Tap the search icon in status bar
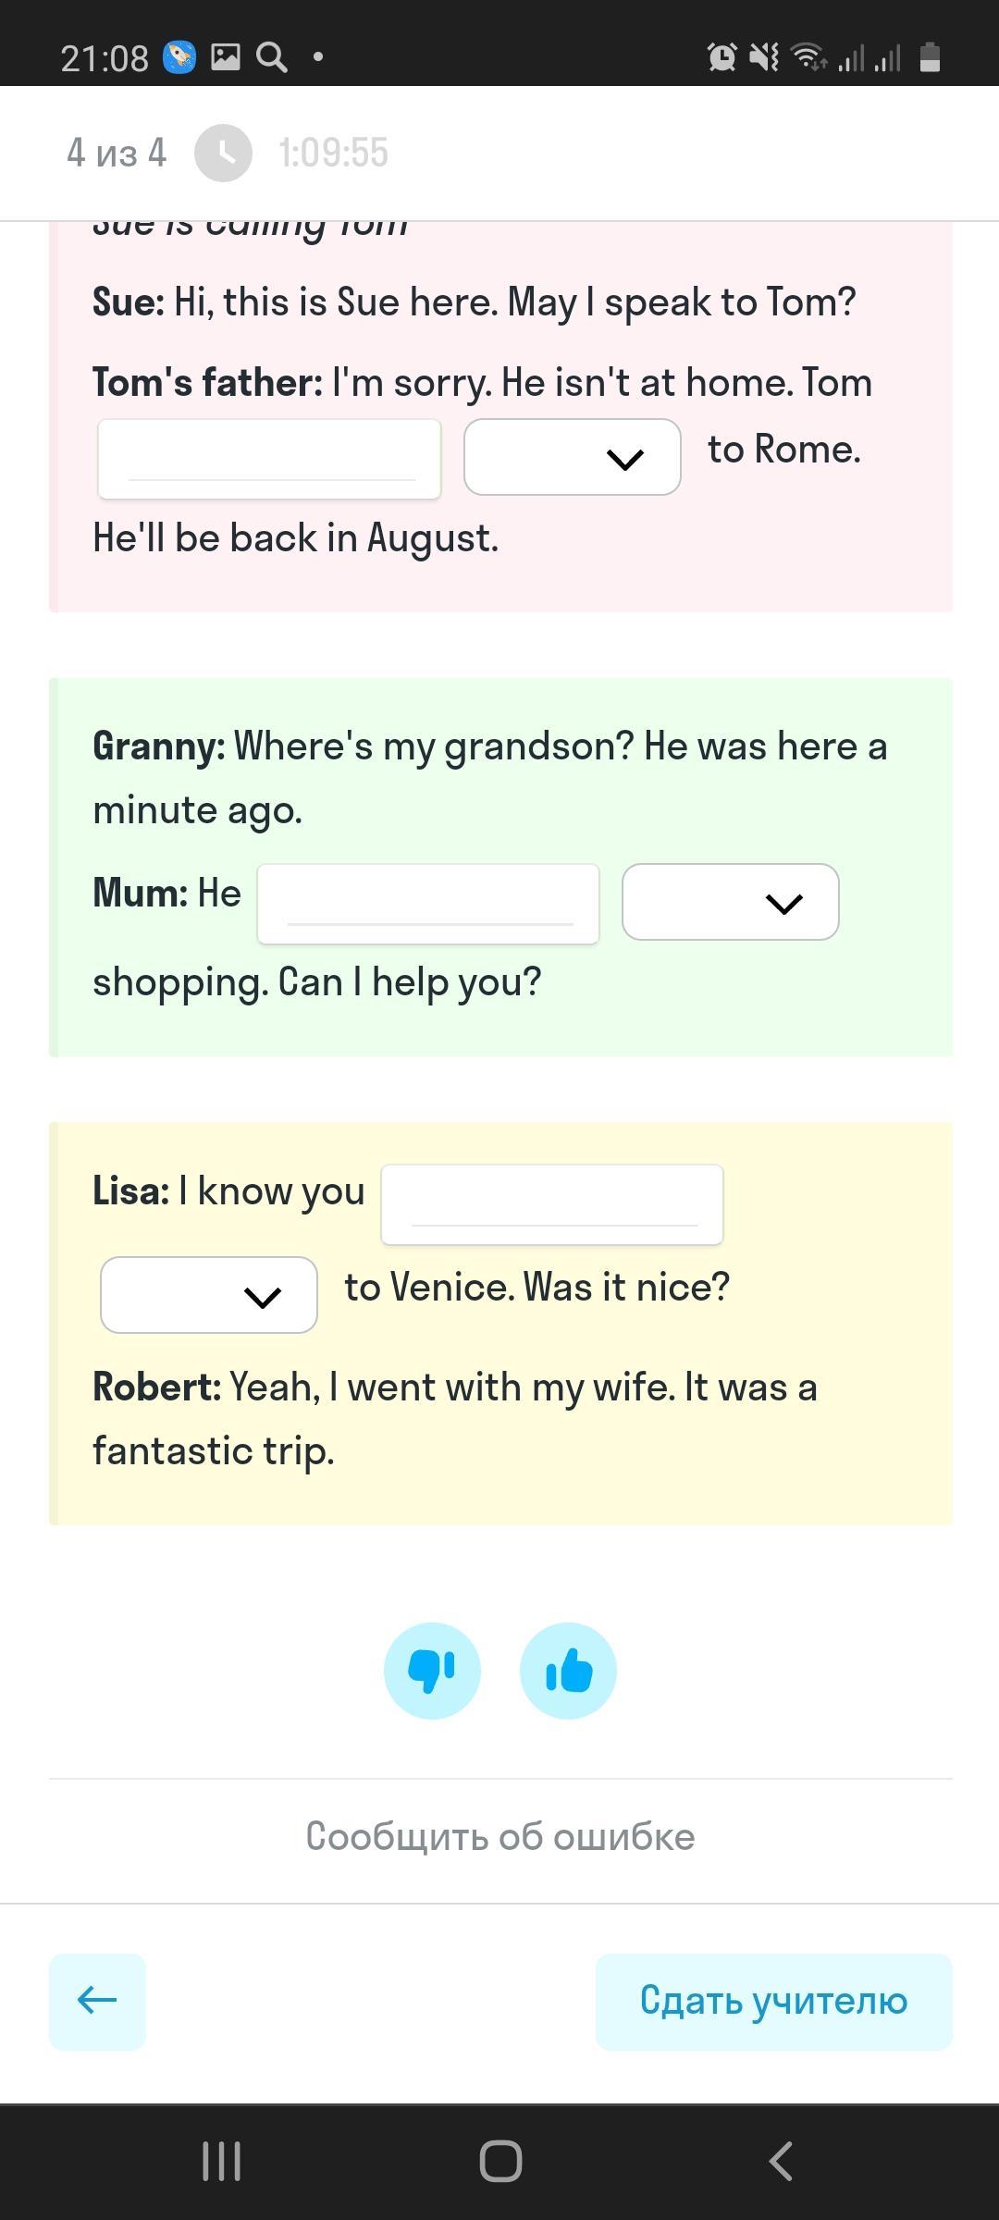This screenshot has width=999, height=2220. [x=271, y=57]
